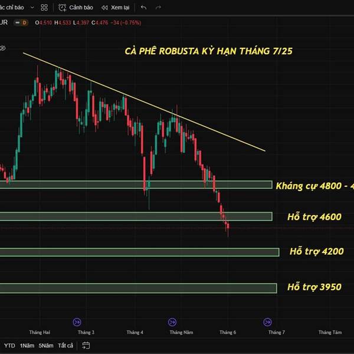Toggle the hidden eye visibility icon
354x354 pixels.
[2, 48]
